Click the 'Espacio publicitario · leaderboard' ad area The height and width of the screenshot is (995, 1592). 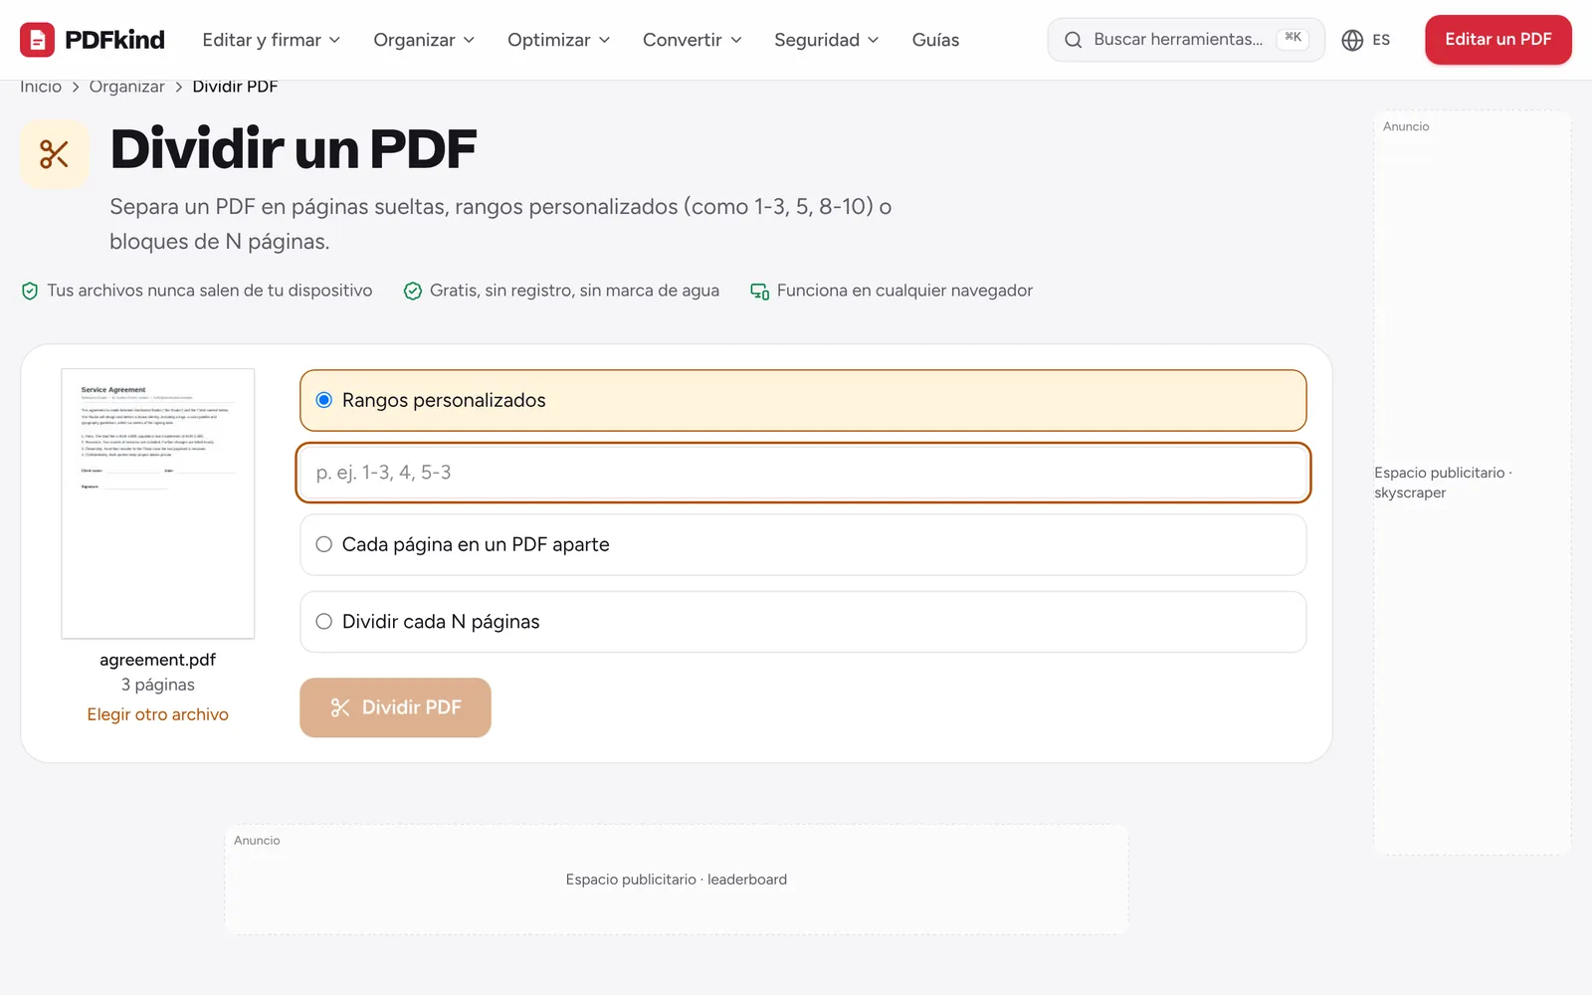point(677,880)
